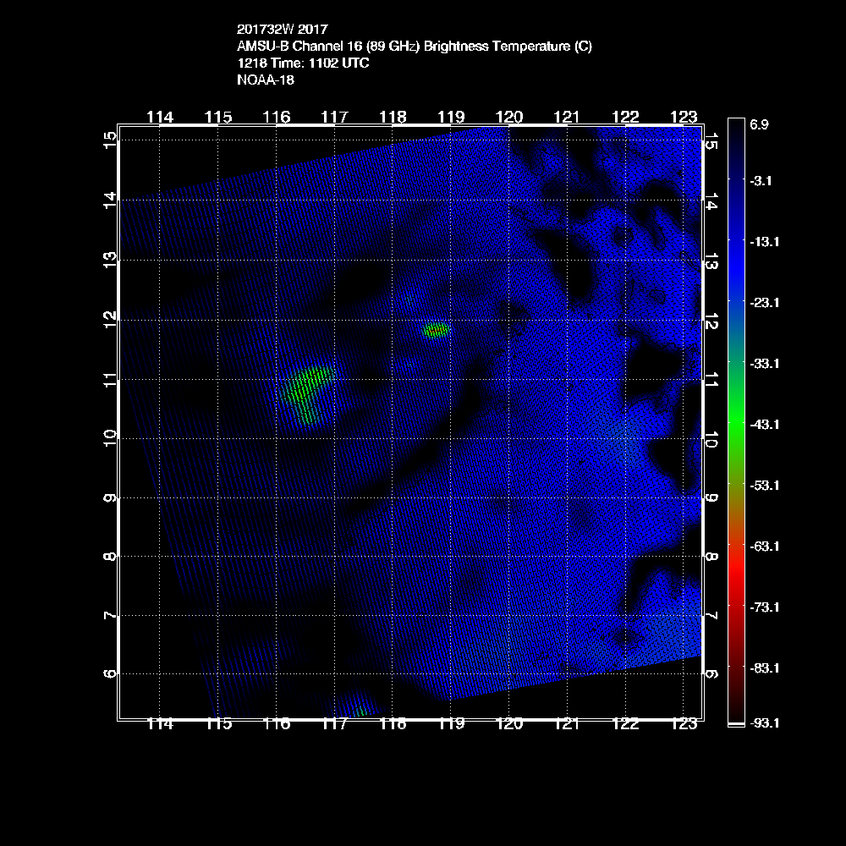
Task: Click latitude label 11 on the right axis
Action: [711, 381]
